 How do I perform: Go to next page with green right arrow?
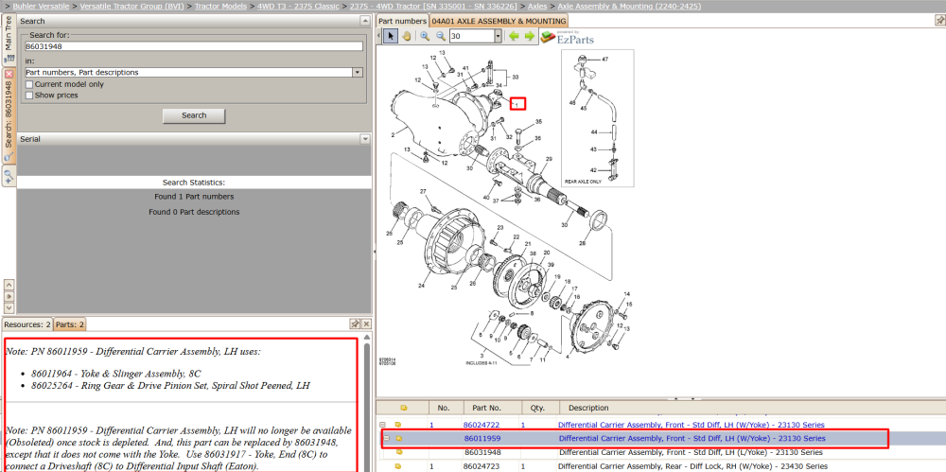point(529,36)
